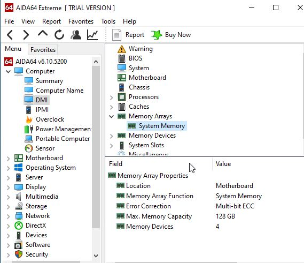Click the DirectX Xbox logo icon
The width and height of the screenshot is (304, 263).
tap(19, 226)
